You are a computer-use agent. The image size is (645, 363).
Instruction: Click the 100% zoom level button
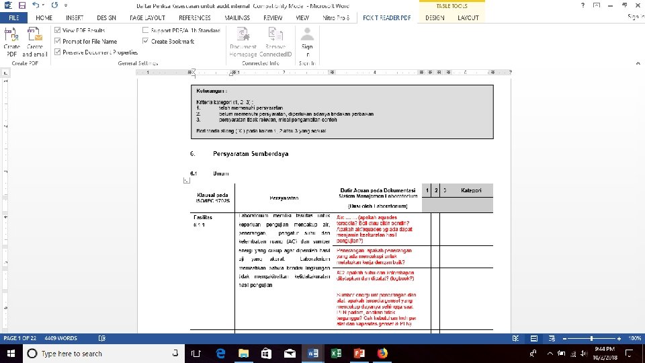(635, 338)
